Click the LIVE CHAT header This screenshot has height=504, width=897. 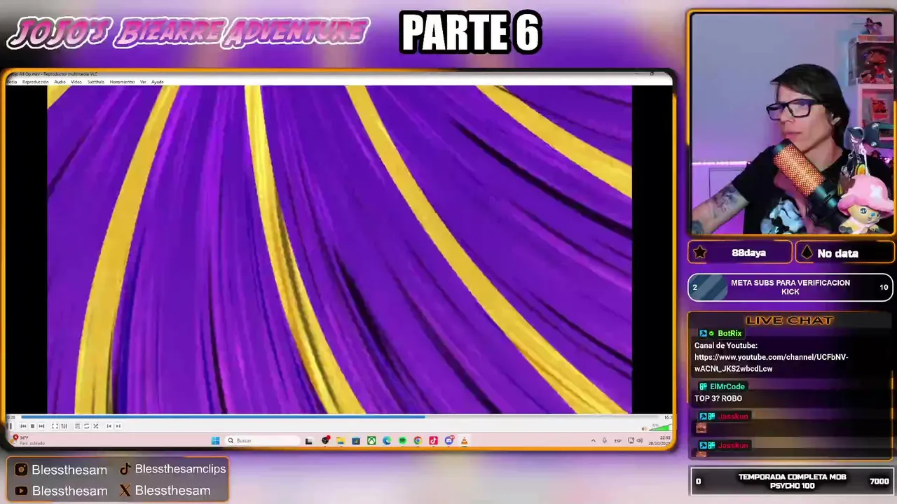(790, 320)
